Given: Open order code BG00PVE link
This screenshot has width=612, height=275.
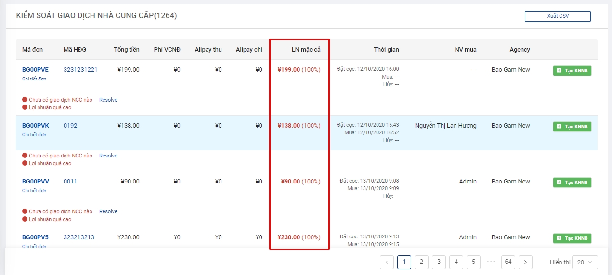Looking at the screenshot, I should (35, 70).
